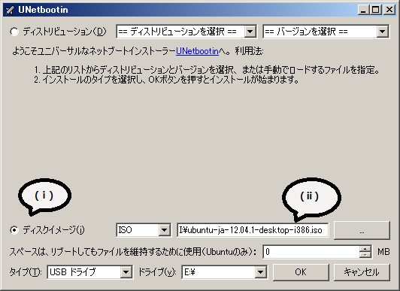Close the UNetbootin window

click(x=389, y=10)
